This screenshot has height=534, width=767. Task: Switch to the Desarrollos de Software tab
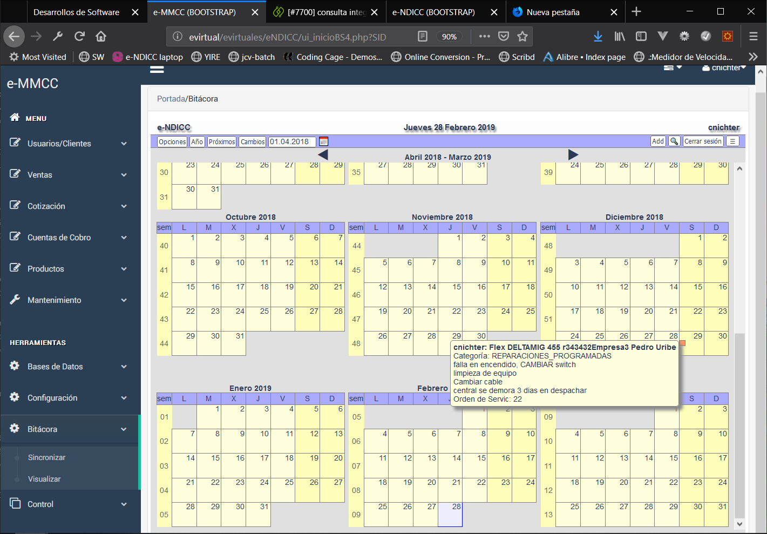pos(76,12)
